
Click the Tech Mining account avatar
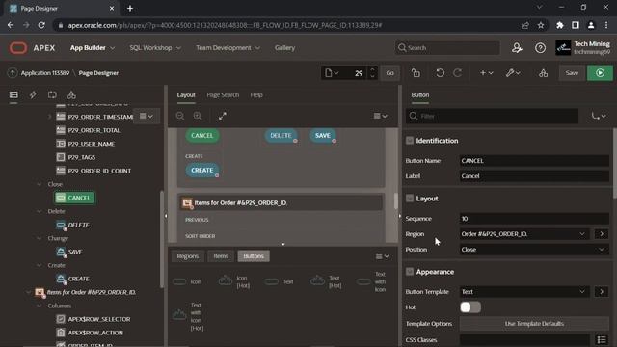point(563,48)
